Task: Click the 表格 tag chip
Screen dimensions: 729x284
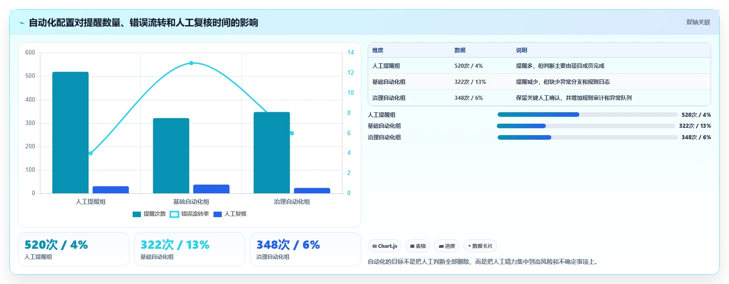Action: pos(418,246)
